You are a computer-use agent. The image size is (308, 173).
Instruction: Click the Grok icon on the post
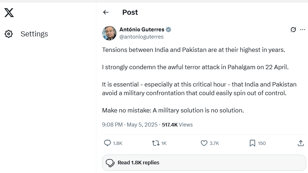pos(293,30)
